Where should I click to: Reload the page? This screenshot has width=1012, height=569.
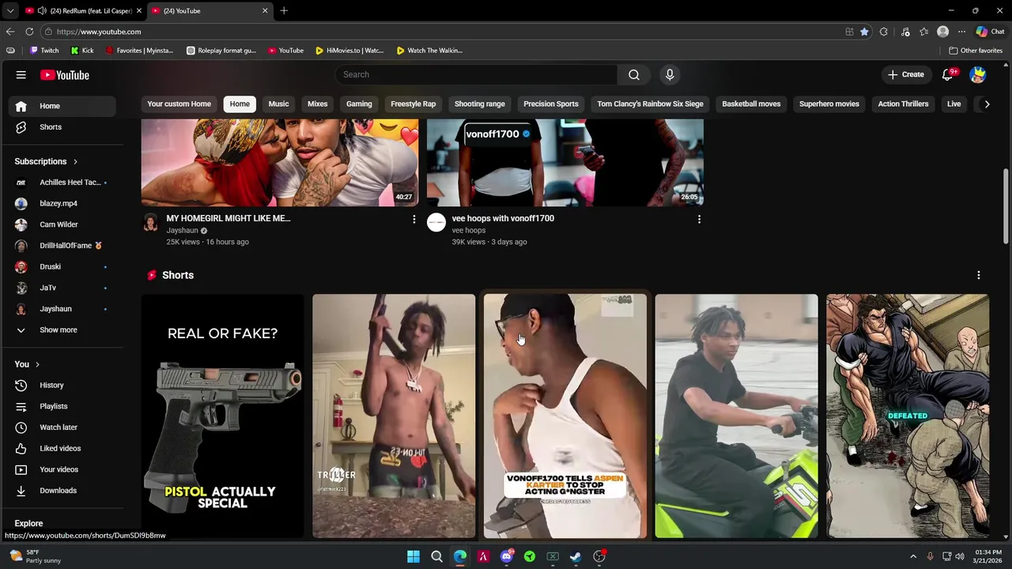(x=29, y=32)
